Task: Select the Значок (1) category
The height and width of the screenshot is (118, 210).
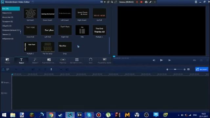Action: pos(6,34)
